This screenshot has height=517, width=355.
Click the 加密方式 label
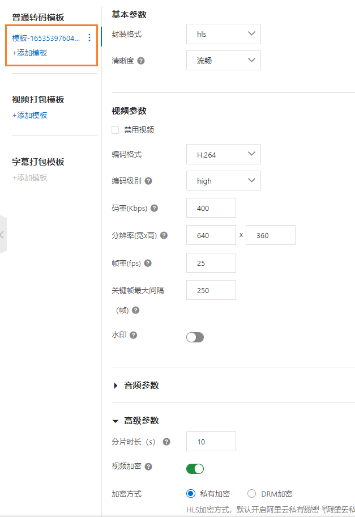click(126, 494)
